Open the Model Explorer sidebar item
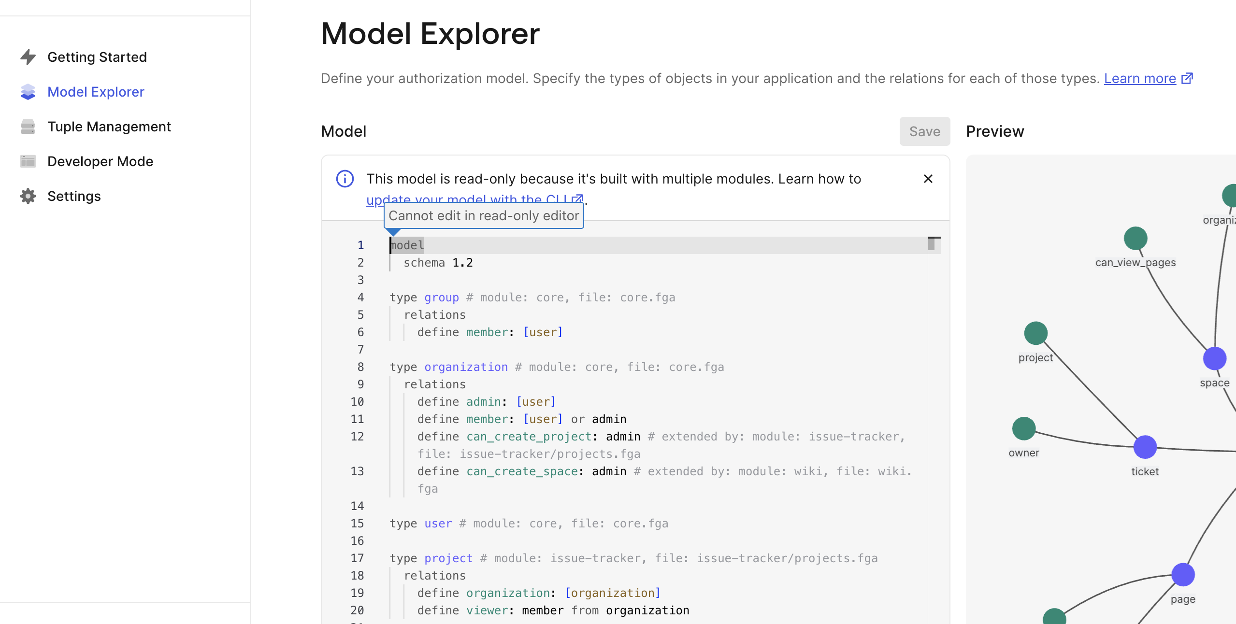1236x624 pixels. click(96, 92)
